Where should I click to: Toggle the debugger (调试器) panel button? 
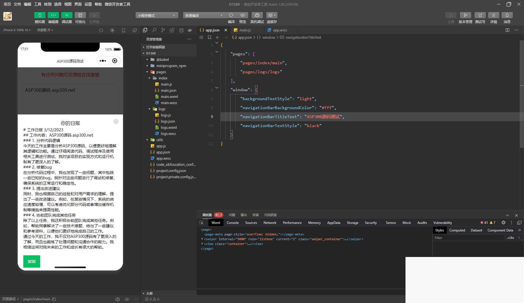coord(67,15)
